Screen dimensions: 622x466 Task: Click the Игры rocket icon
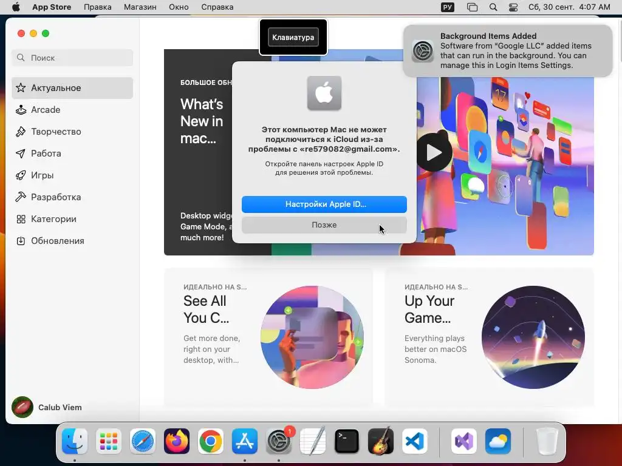(21, 175)
